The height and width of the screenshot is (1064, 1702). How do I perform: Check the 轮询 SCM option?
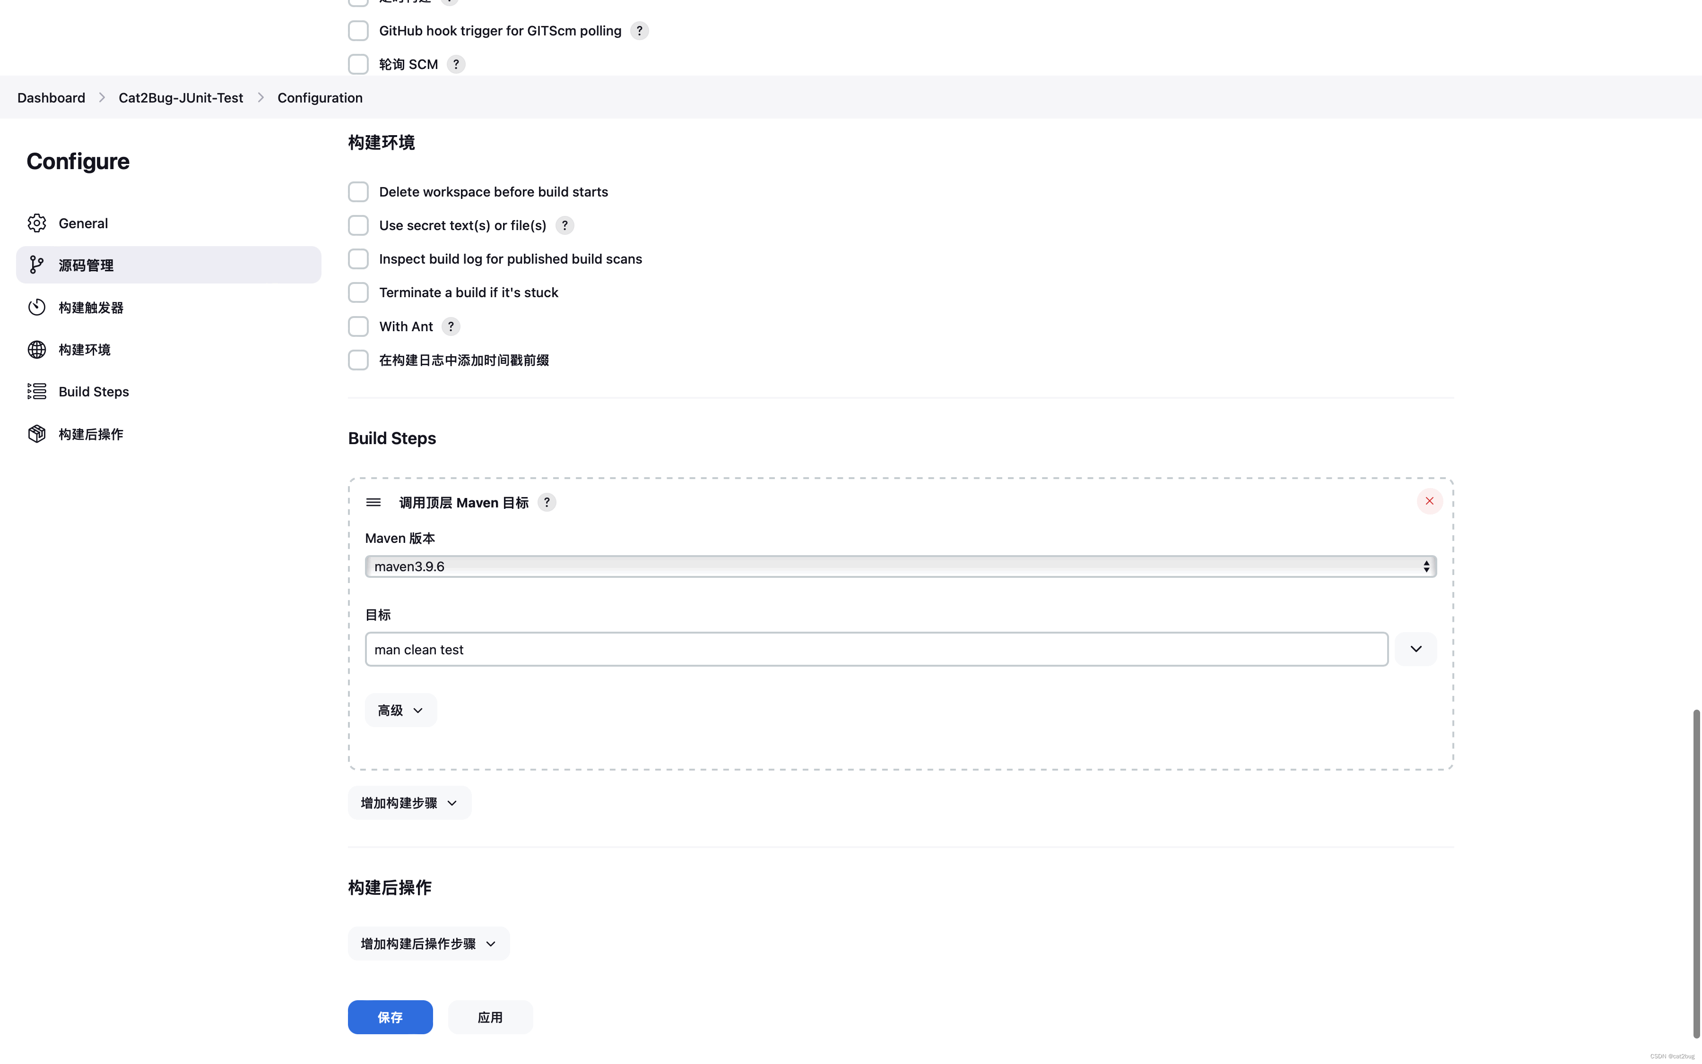coord(358,65)
